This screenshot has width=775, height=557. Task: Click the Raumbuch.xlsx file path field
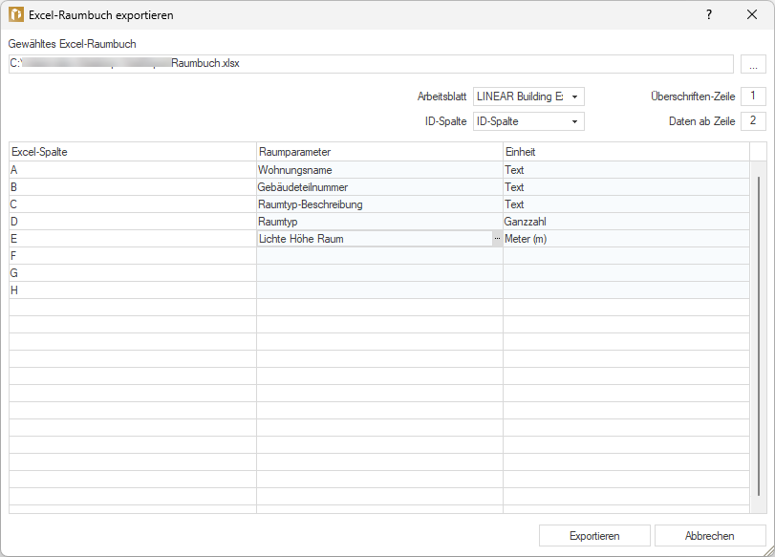tap(371, 64)
